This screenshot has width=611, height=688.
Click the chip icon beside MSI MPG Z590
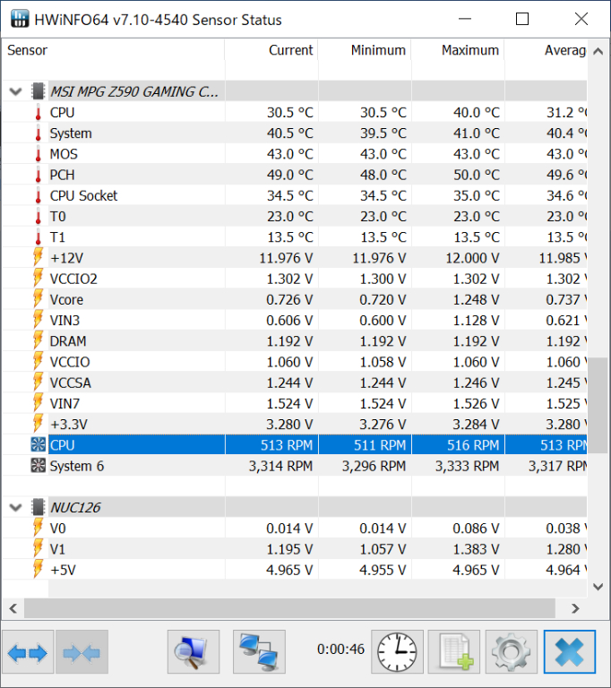click(x=39, y=91)
